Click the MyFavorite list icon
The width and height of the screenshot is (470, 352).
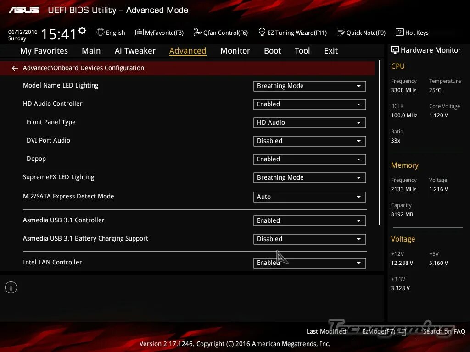pyautogui.click(x=140, y=32)
